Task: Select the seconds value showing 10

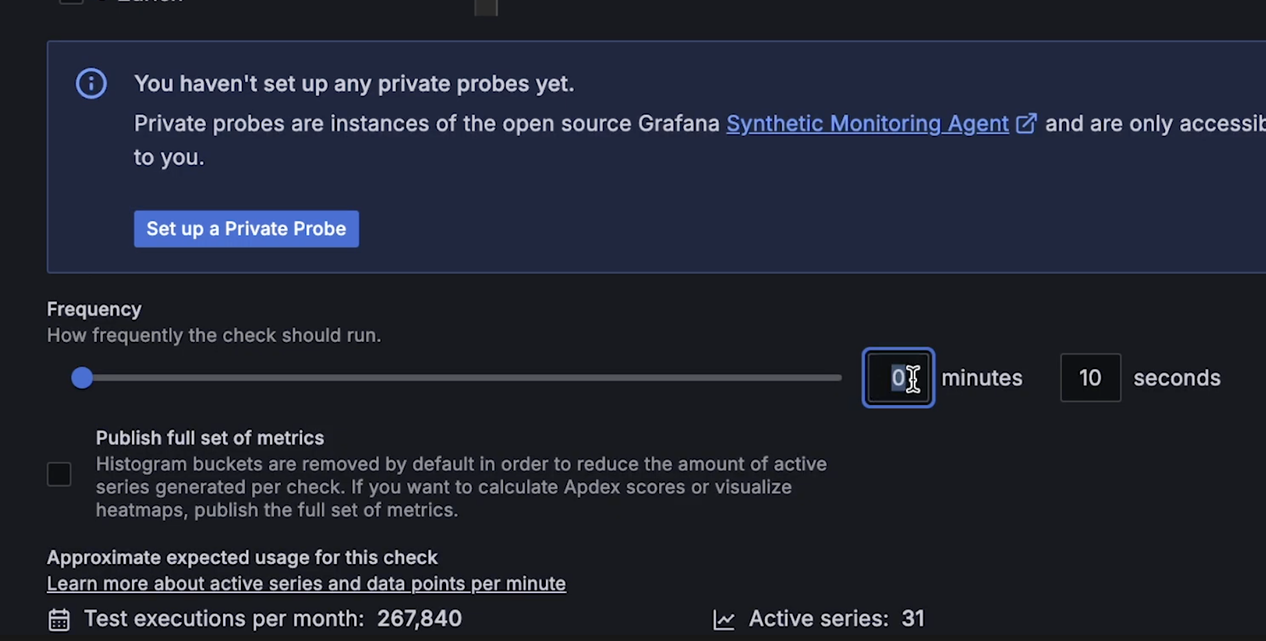Action: 1090,377
